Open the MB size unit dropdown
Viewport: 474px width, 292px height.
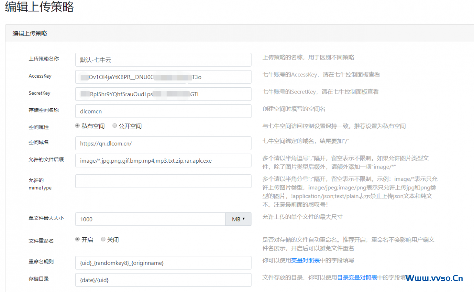238,219
